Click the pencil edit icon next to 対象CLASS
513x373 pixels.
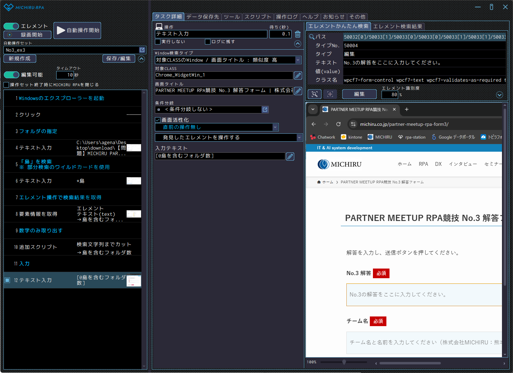pyautogui.click(x=298, y=75)
